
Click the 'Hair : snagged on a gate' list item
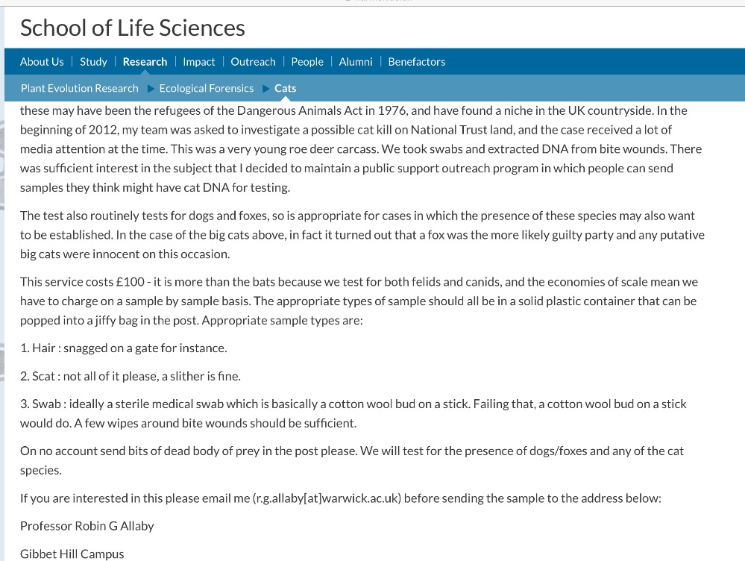coord(124,348)
